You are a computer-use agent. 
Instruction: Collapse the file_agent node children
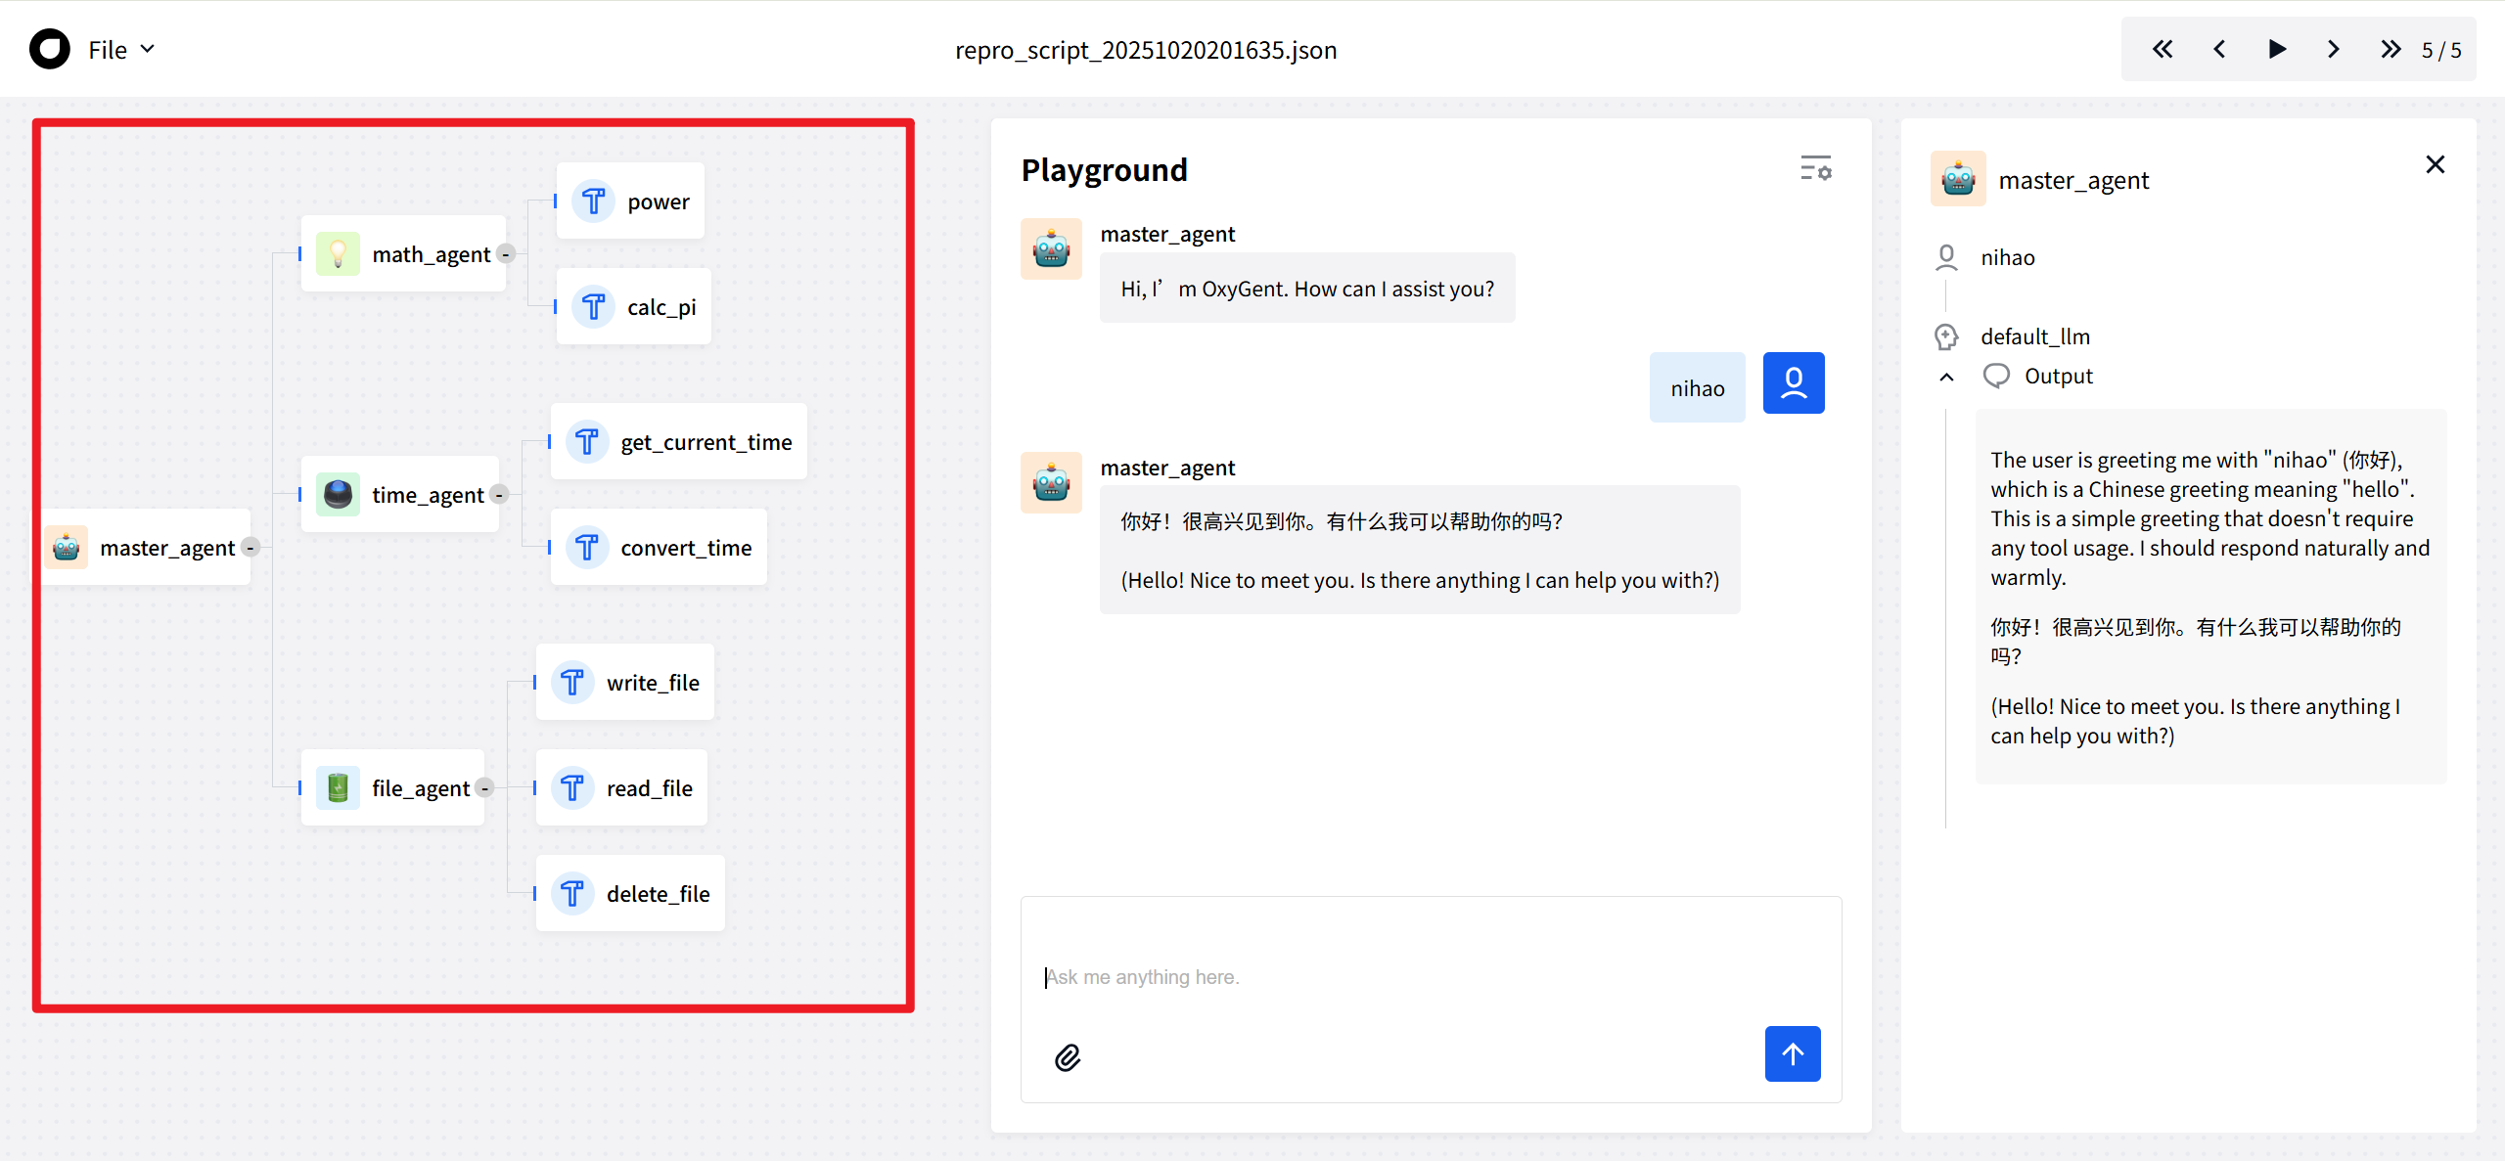[x=484, y=788]
